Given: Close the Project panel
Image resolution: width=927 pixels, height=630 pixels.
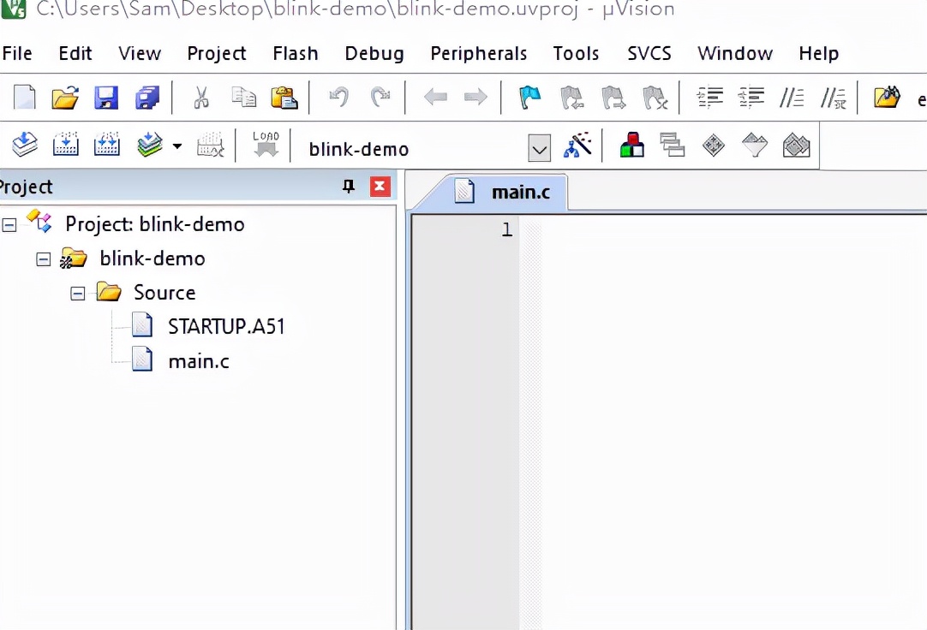Looking at the screenshot, I should tap(380, 187).
